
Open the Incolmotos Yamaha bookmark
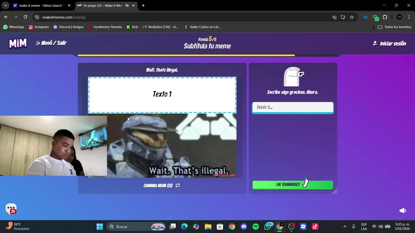point(105,27)
